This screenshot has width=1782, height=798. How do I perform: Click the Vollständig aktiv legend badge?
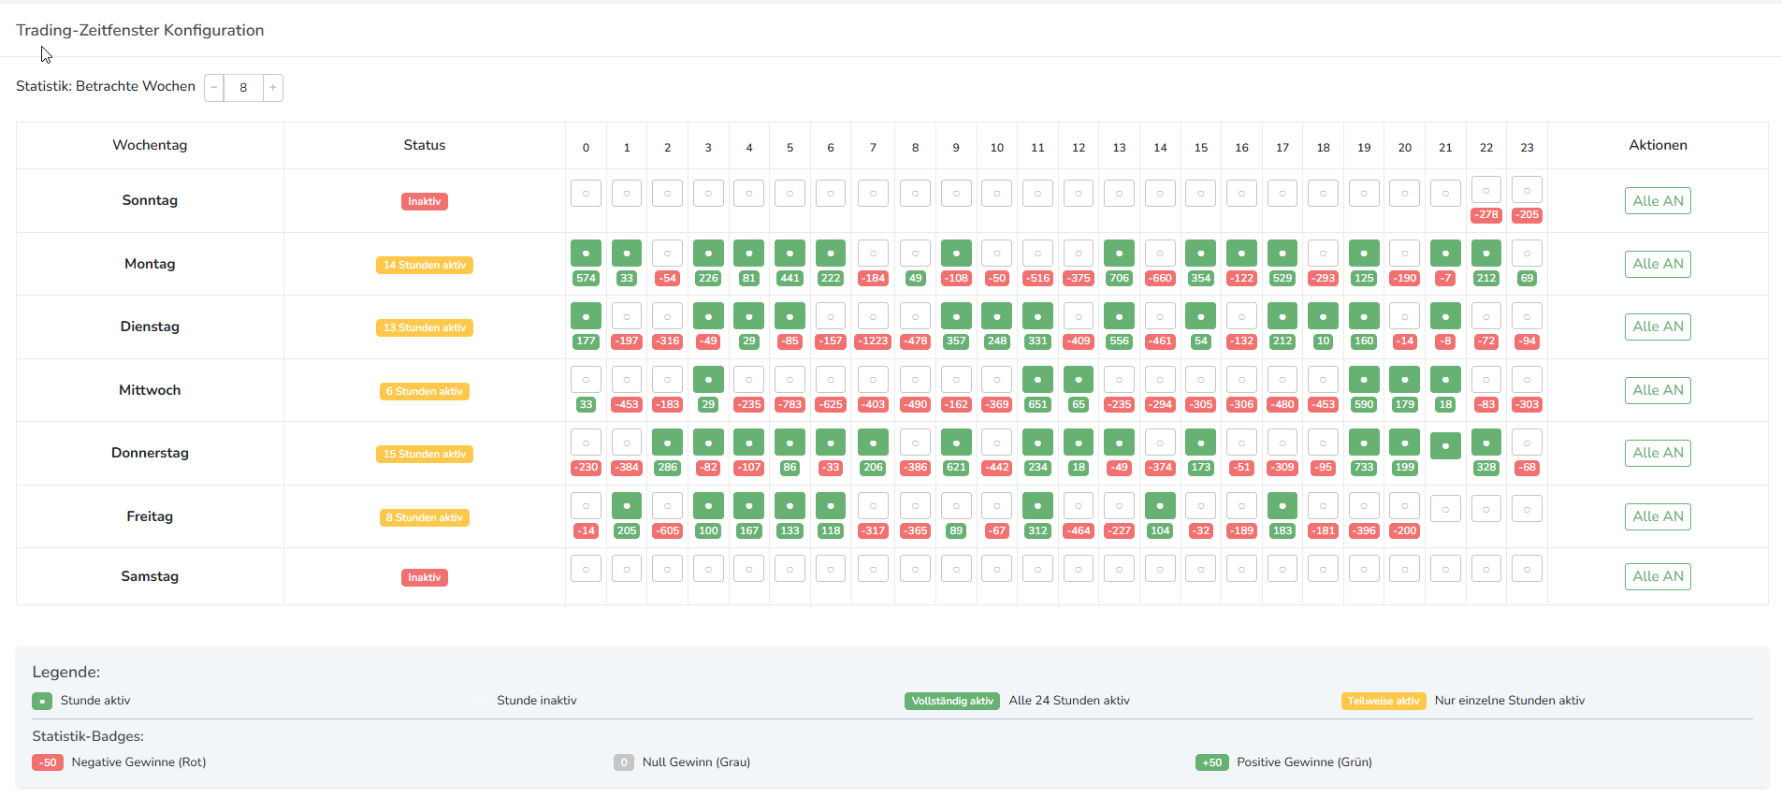coord(952,701)
